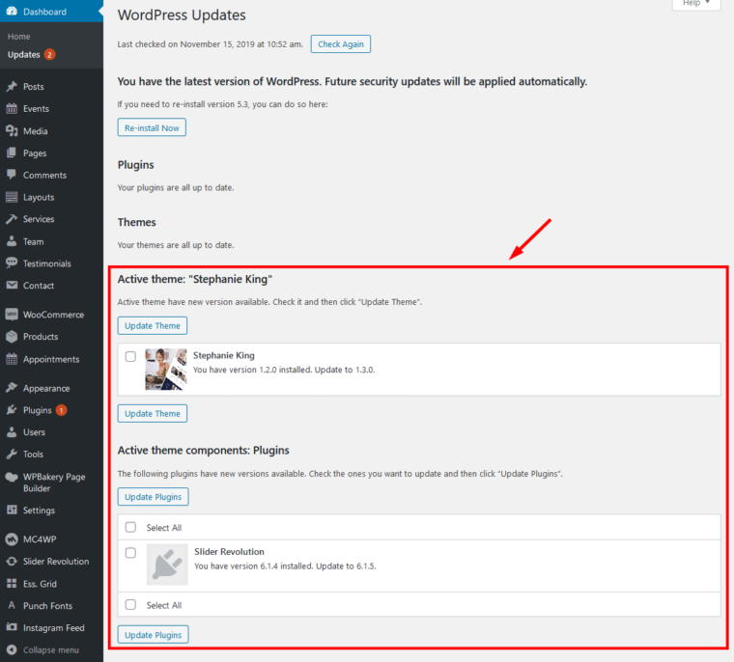Check the Stephanie King theme checkbox
Viewport: 734px width, 662px height.
[130, 356]
